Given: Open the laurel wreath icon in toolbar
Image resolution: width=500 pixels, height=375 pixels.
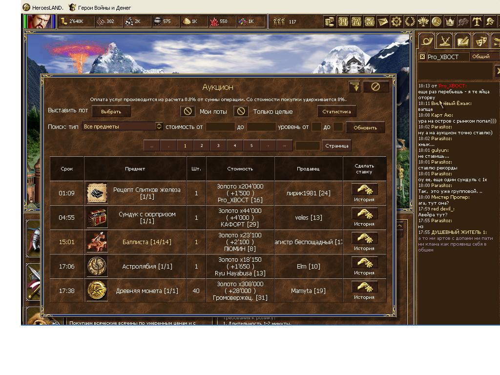Looking at the screenshot, I should click(x=410, y=21).
